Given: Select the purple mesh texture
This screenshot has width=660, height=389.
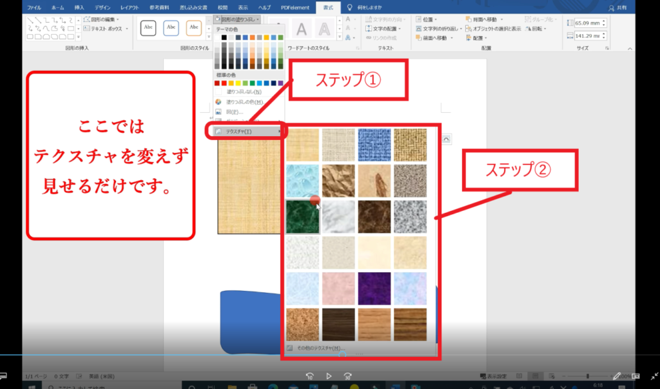Looking at the screenshot, I should pos(374,288).
